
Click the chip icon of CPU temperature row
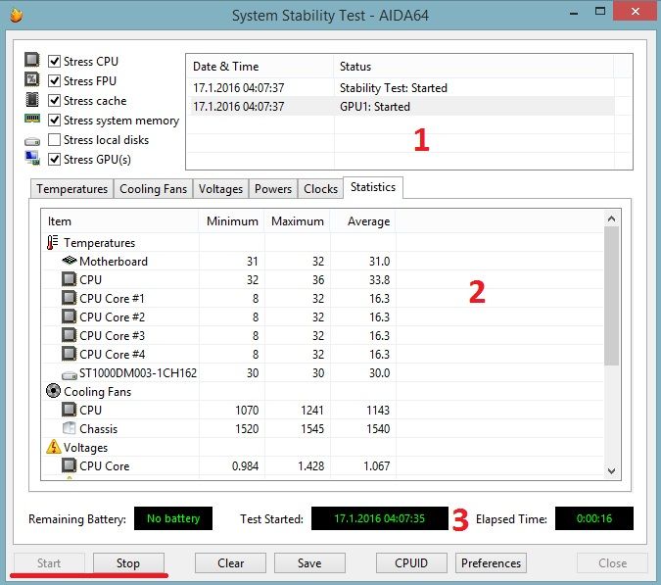coord(70,279)
